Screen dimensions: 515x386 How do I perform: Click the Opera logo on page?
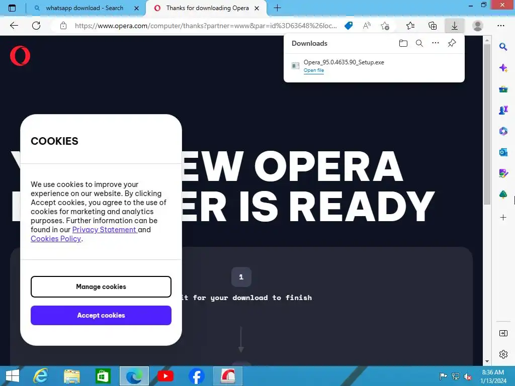20,56
